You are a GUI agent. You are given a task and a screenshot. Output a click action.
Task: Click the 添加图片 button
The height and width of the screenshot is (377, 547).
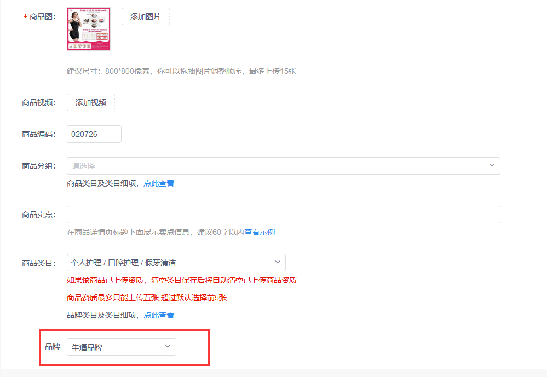(145, 16)
